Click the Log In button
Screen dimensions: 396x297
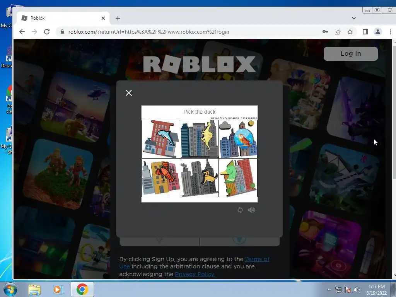tap(350, 53)
